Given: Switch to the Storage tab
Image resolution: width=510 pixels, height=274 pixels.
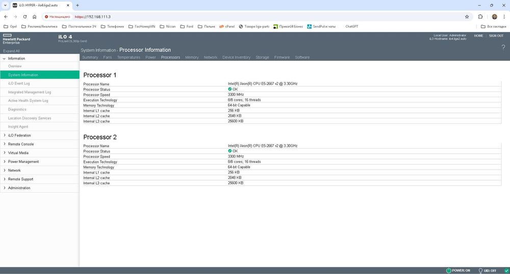Looking at the screenshot, I should tap(262, 58).
